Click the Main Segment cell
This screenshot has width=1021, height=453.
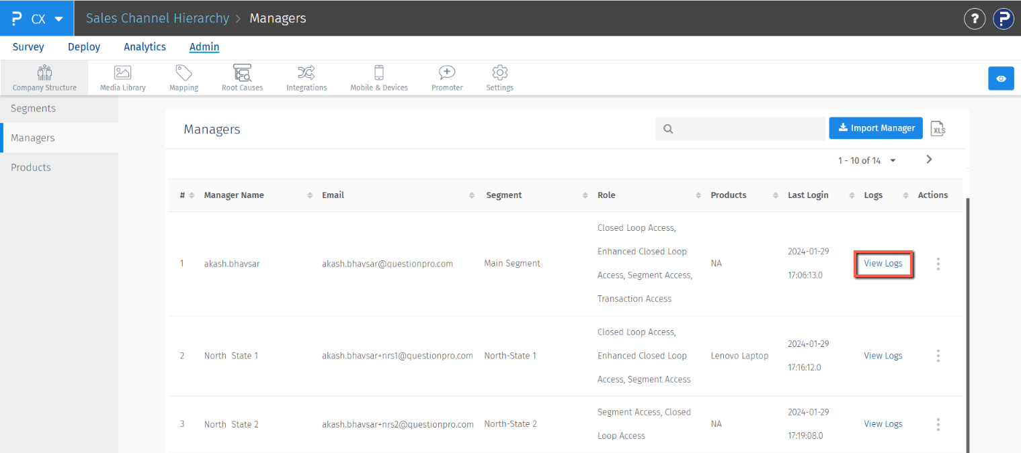[512, 264]
